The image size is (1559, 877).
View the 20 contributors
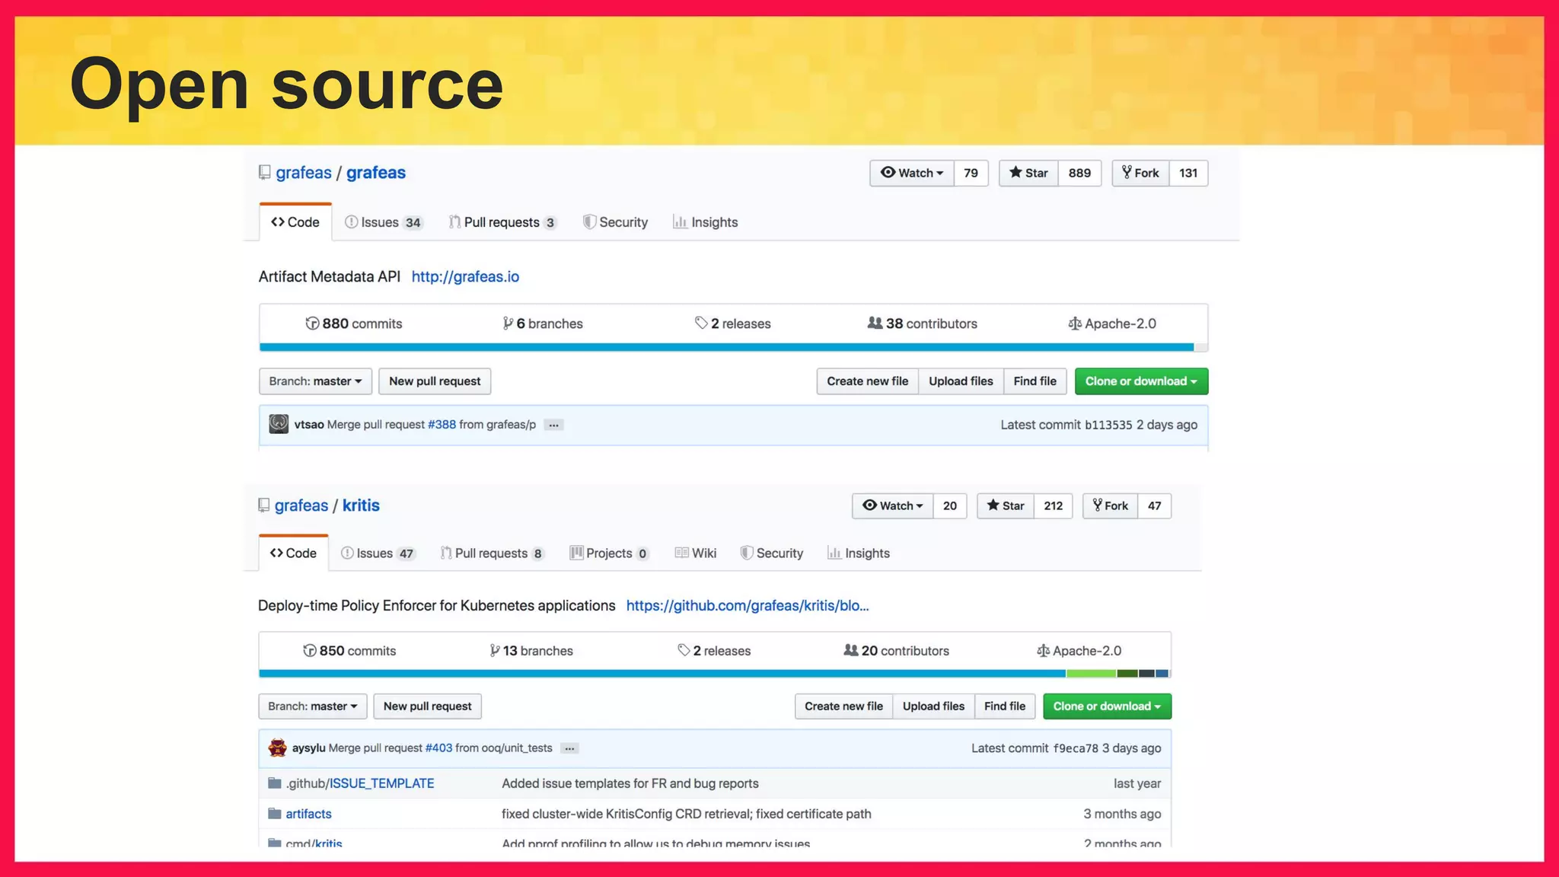(x=897, y=651)
